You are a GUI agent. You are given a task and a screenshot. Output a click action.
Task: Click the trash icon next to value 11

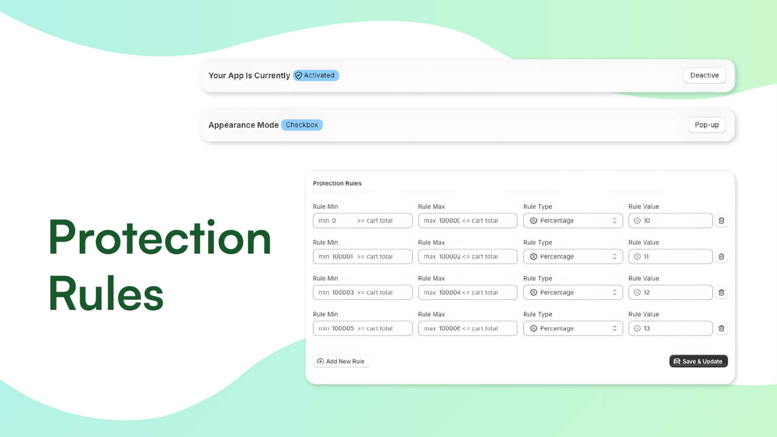(721, 256)
